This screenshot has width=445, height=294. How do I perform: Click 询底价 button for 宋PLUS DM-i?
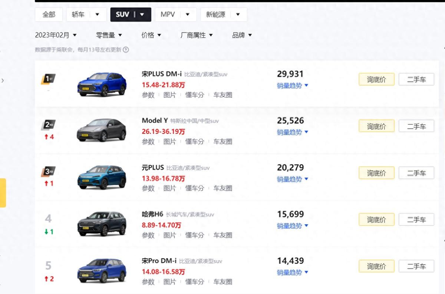coord(376,79)
